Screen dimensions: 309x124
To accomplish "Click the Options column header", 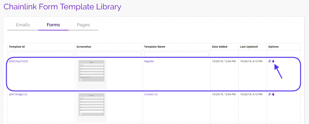I will click(x=273, y=47).
